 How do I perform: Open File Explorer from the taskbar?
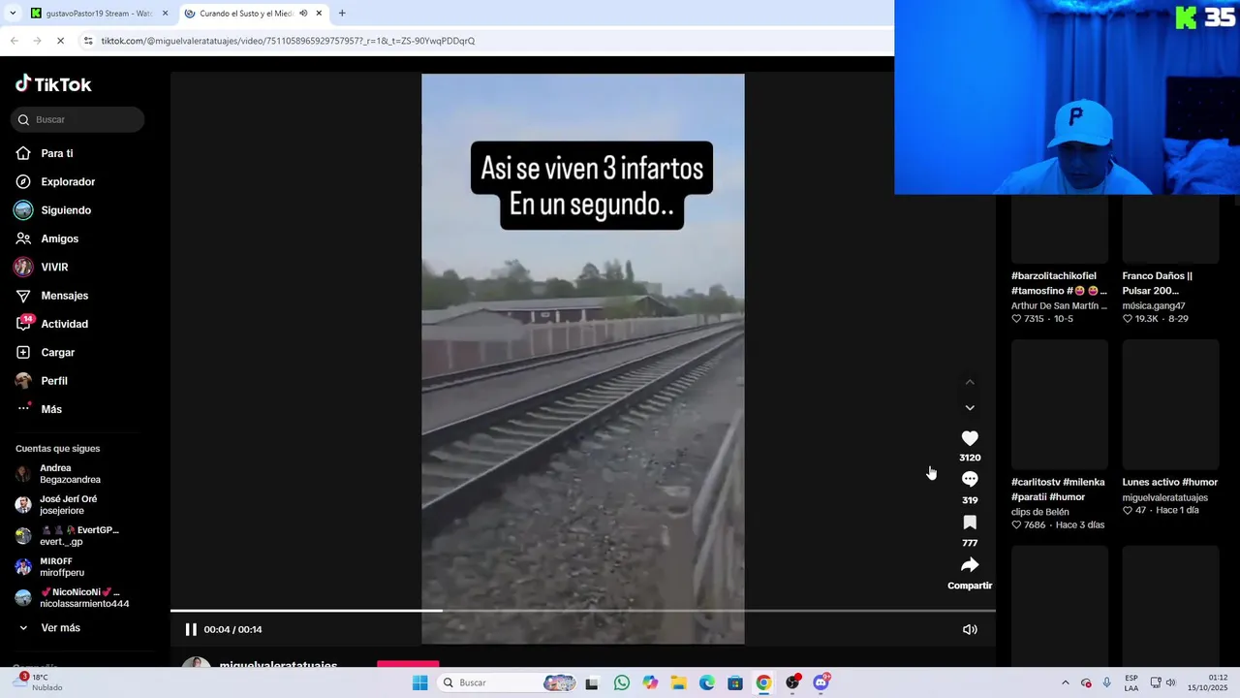pos(678,682)
